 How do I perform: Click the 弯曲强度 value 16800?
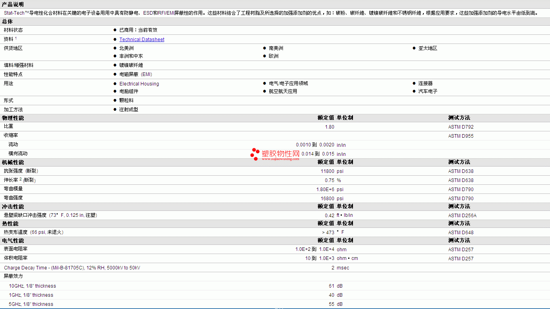click(x=328, y=199)
